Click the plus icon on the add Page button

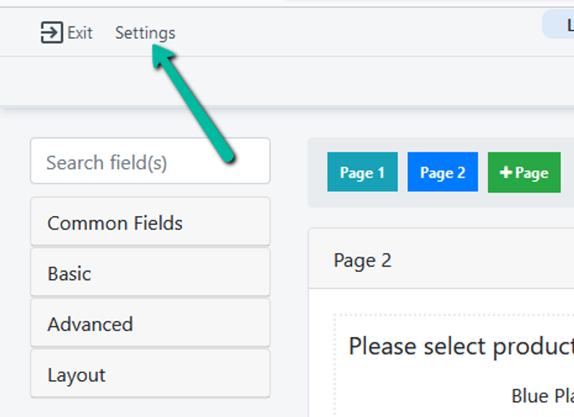coord(505,173)
